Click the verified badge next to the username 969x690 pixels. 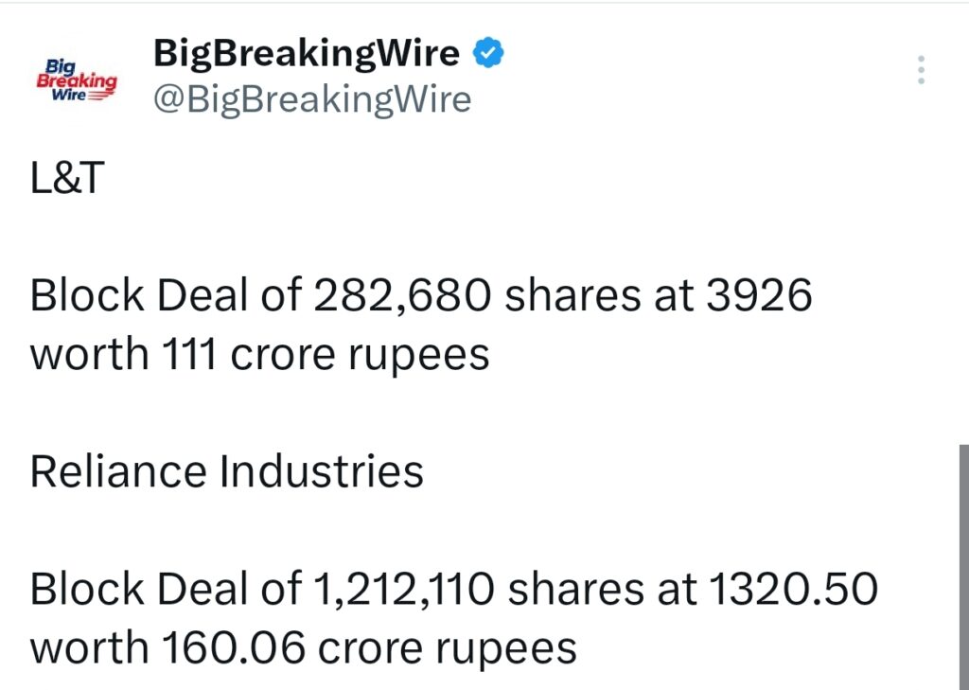coord(487,52)
